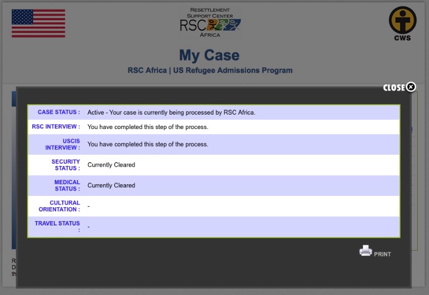
Task: Select the CASE STATUS label
Action: [x=59, y=112]
